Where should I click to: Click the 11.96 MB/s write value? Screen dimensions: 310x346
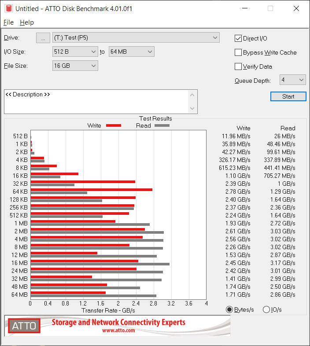236,136
